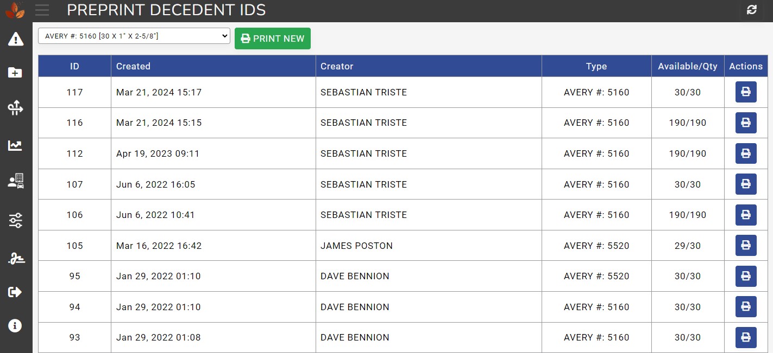Viewport: 773px width, 353px height.
Task: Click the refresh icon in header
Action: [752, 10]
